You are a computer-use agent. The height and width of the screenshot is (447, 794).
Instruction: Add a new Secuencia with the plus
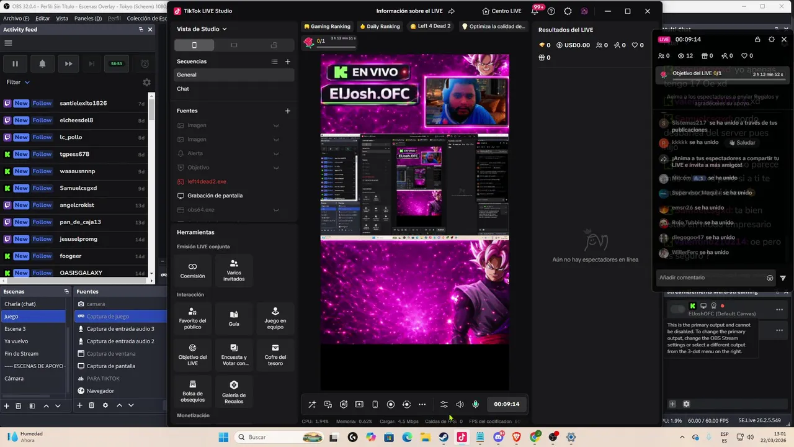288,61
